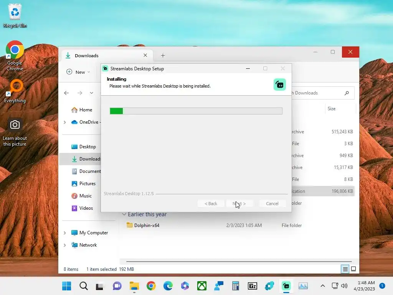Viewport: 393px width, 295px height.
Task: Click Cancel in the Streamlabs setup
Action: [x=272, y=204]
